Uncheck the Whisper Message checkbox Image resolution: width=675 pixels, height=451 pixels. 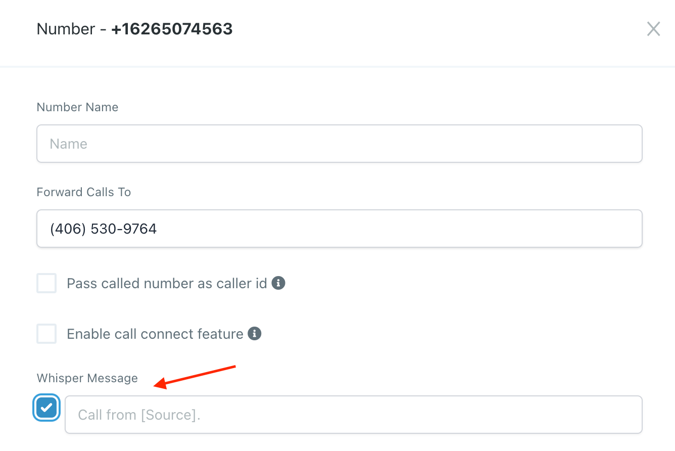(46, 408)
